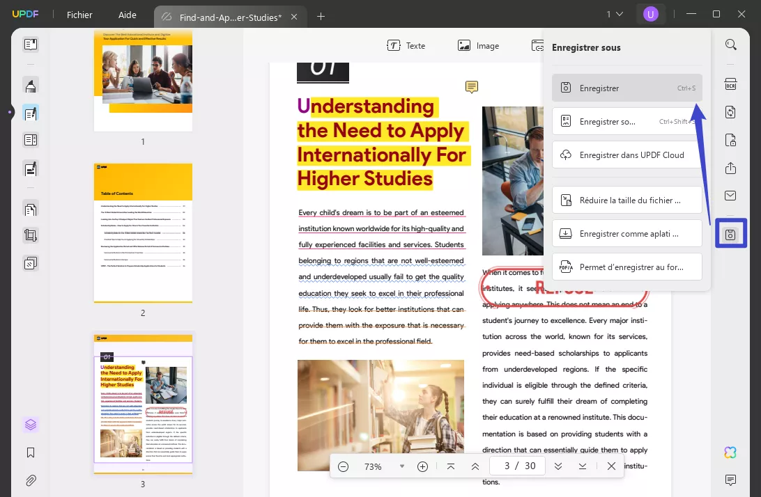
Task: Run the OCR tool icon
Action: [x=730, y=84]
